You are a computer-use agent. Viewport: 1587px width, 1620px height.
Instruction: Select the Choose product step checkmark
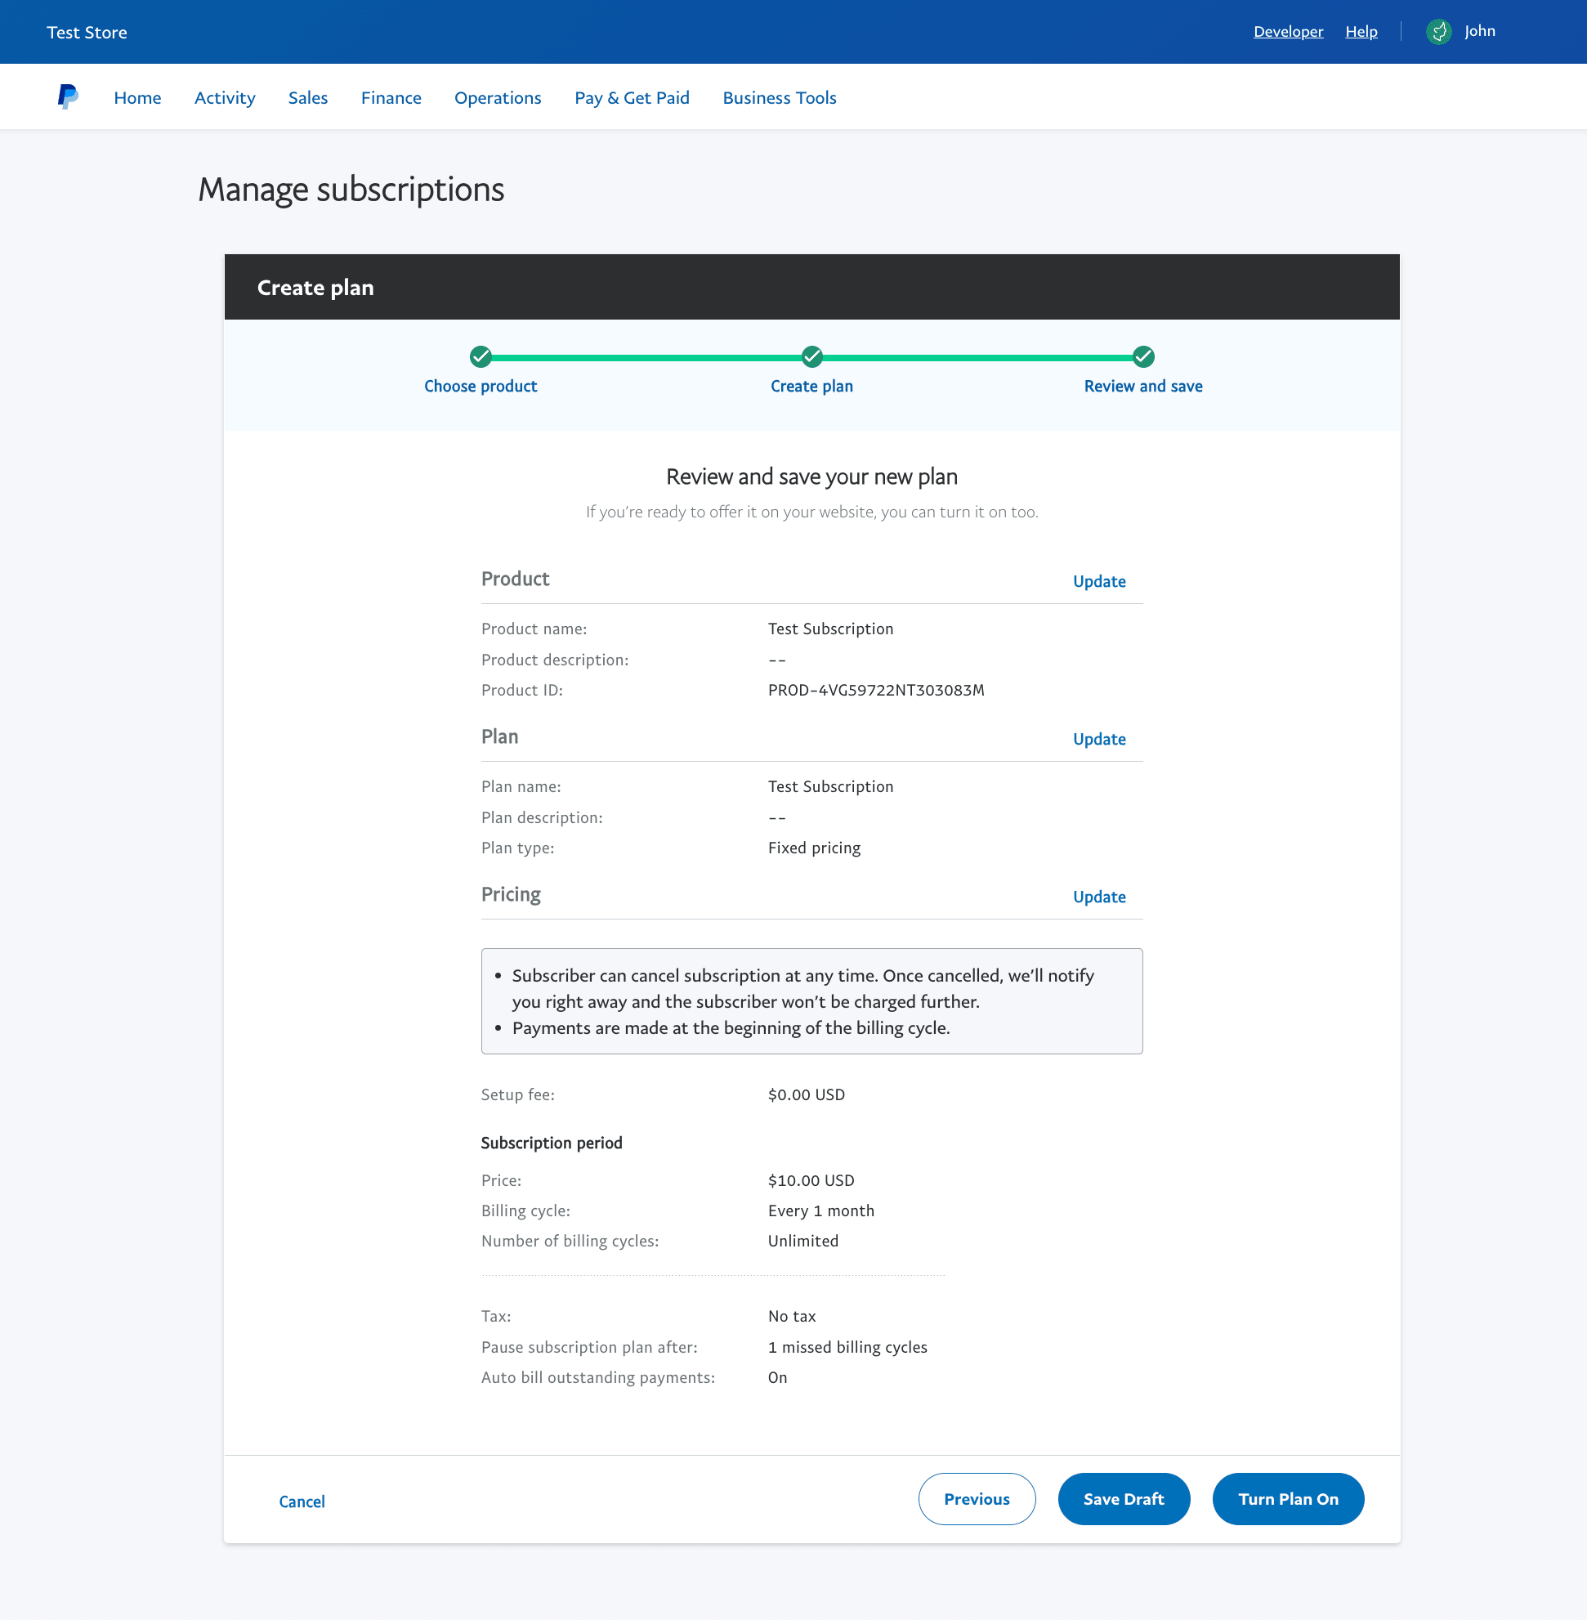(x=480, y=357)
